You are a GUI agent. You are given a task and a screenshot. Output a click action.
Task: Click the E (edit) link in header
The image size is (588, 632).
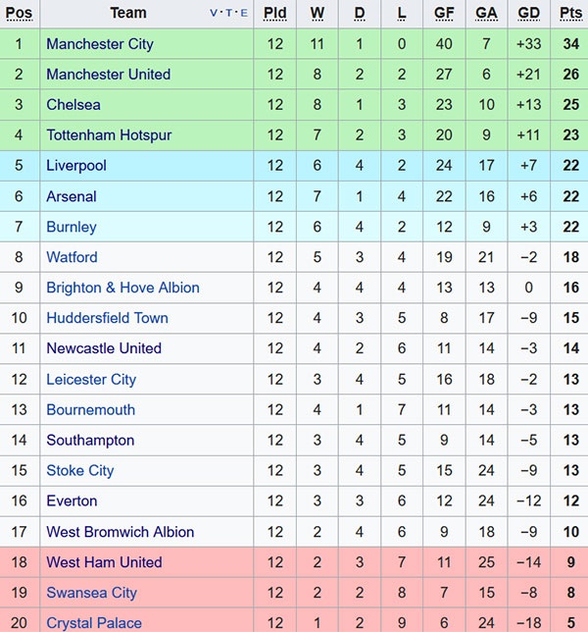(244, 14)
